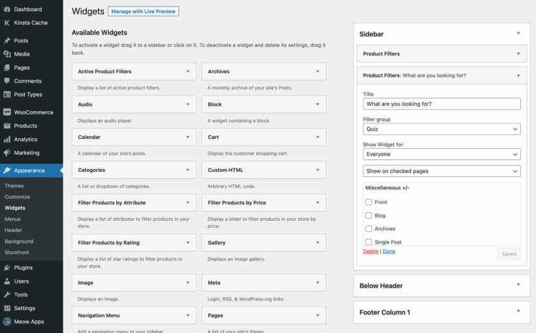This screenshot has height=333, width=536.
Task: Select the Media library icon
Action: pyautogui.click(x=7, y=54)
